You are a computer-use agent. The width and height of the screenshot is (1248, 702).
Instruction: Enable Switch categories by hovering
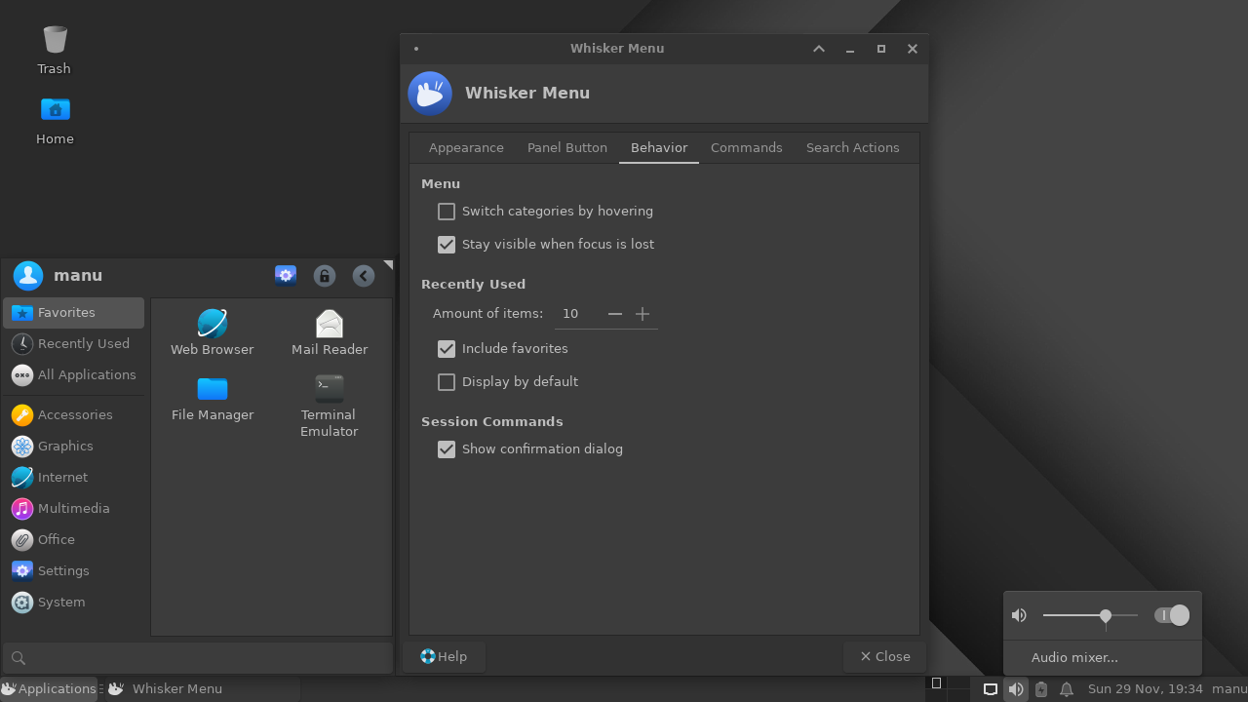(x=446, y=211)
